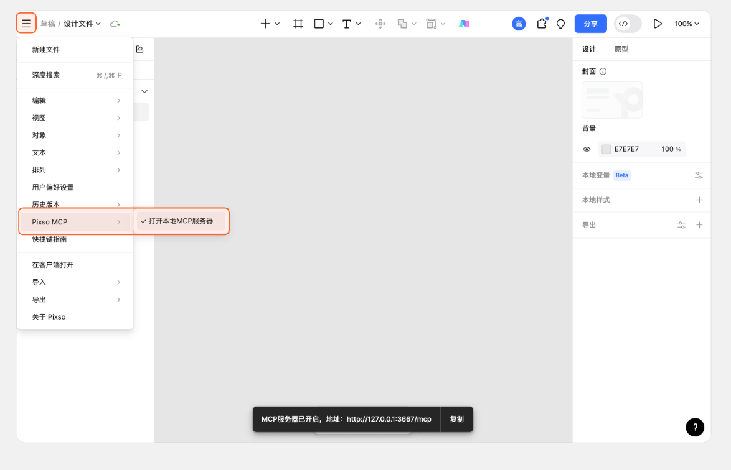Click the E7E7E7 background color swatch
Image resolution: width=731 pixels, height=470 pixels.
pos(606,149)
